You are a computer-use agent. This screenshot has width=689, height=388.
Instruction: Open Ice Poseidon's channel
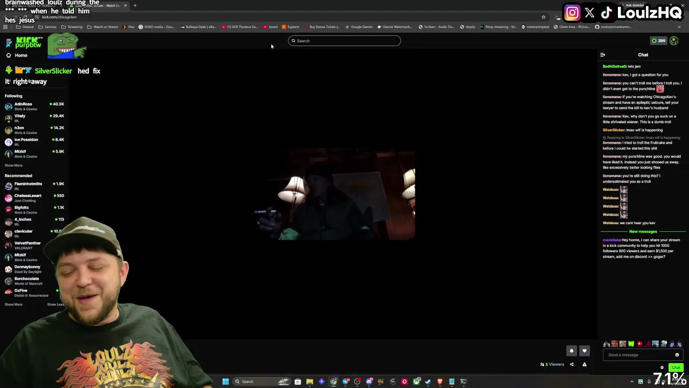coord(34,142)
